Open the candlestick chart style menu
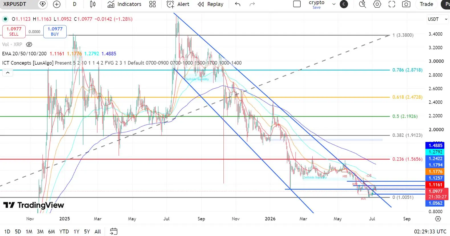Viewport: 450px width, 236px height. [x=93, y=4]
